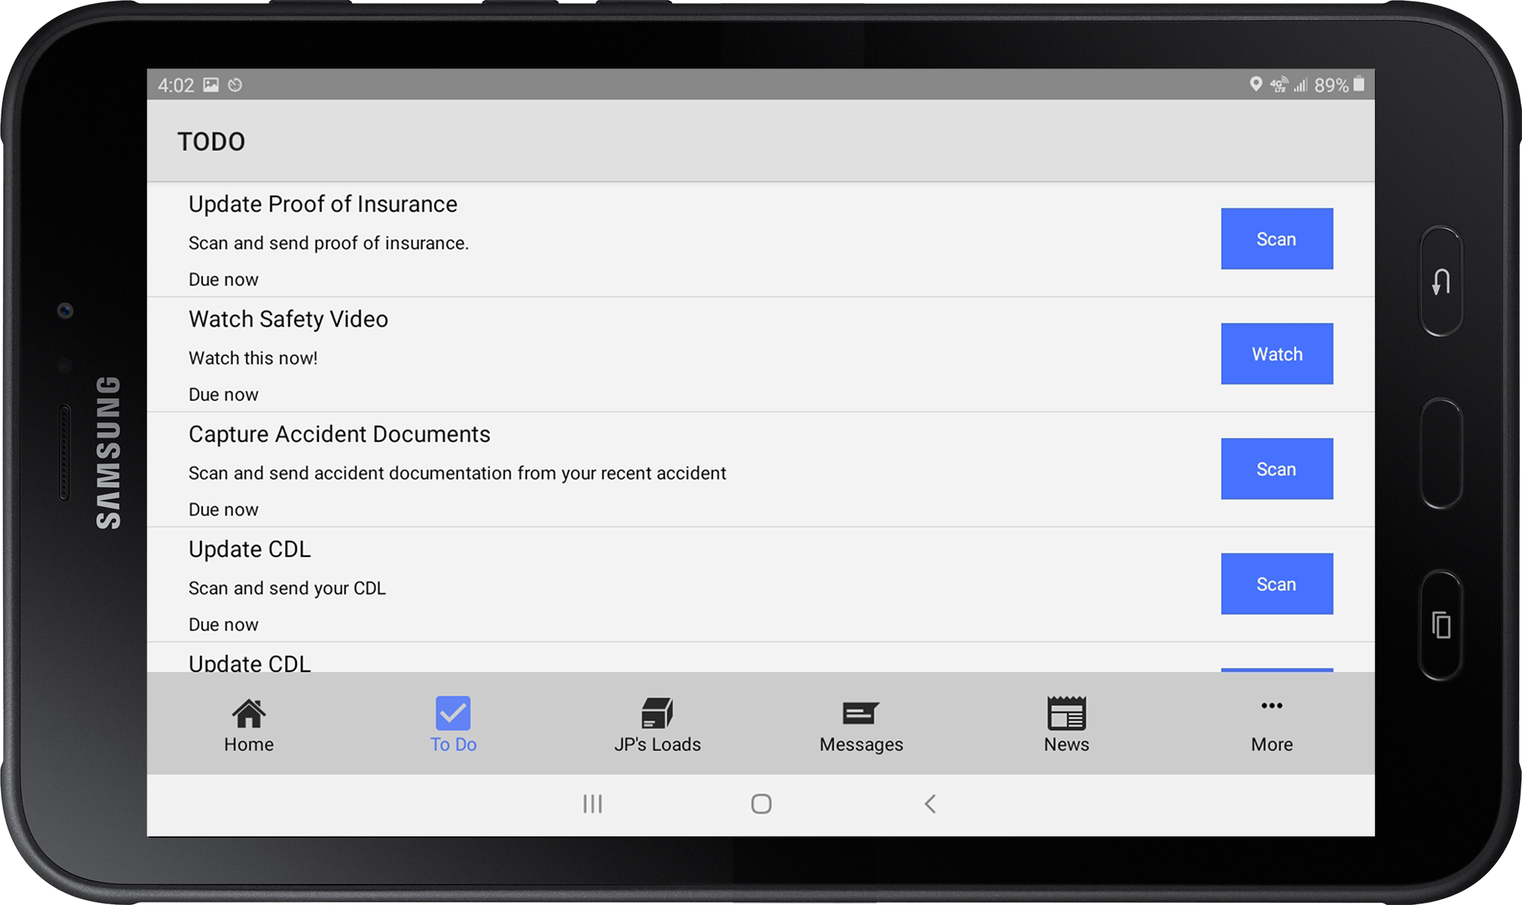This screenshot has width=1522, height=905.
Task: Select the To Do checkmark icon
Action: [453, 712]
